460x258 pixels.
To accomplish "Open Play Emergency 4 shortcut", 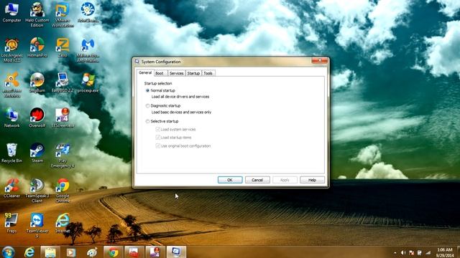I will tap(63, 156).
